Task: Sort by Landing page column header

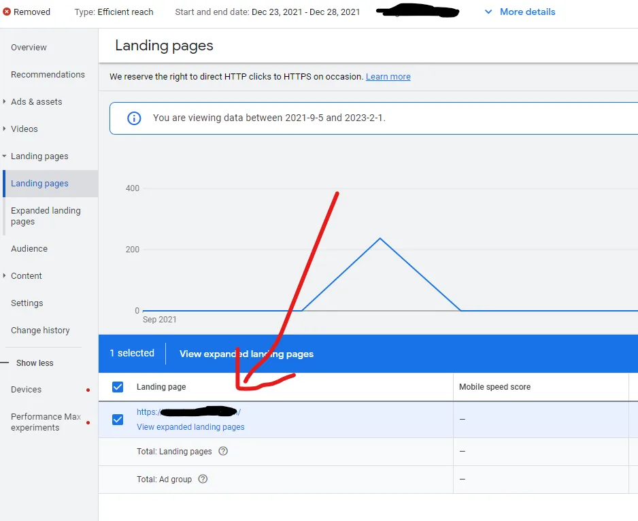Action: (161, 387)
